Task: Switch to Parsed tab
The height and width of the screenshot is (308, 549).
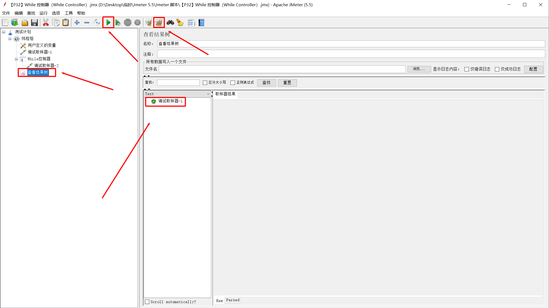Action: [233, 300]
